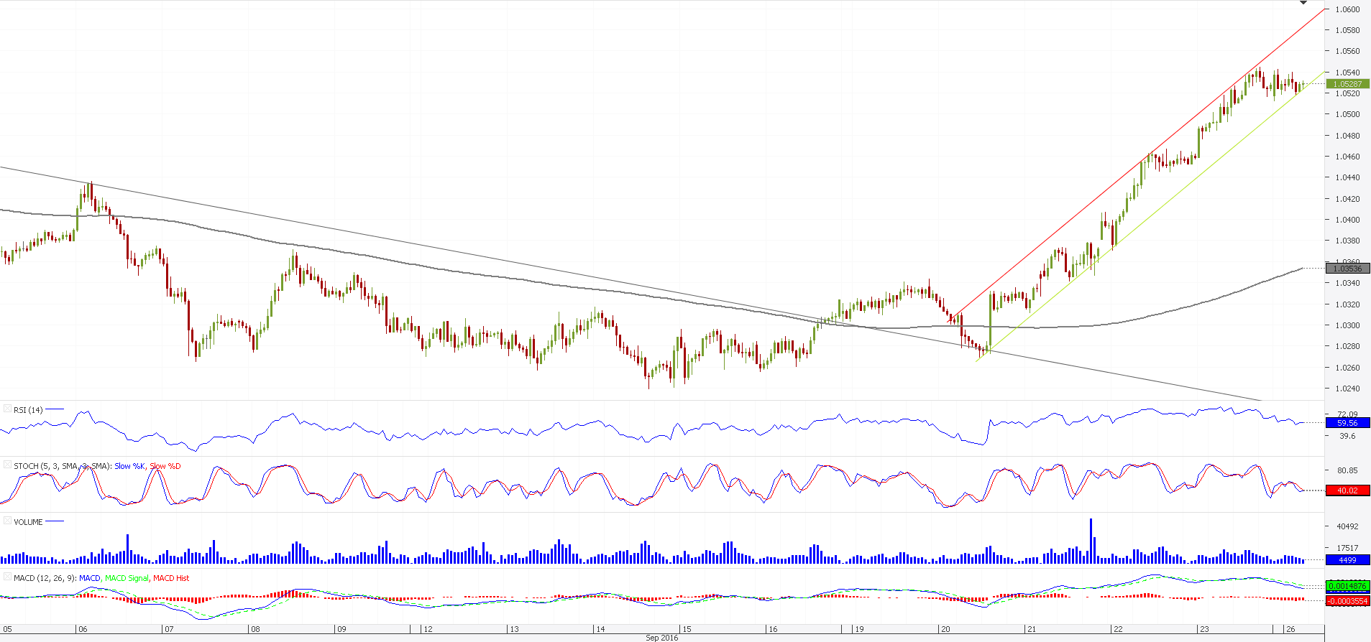
Task: Click the blue 59.56 RSI value tag
Action: pyautogui.click(x=1347, y=423)
